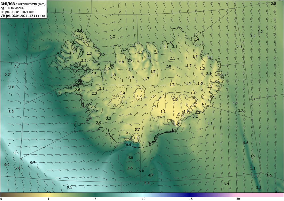
Task: Click the '30' label on the color scale
Action: coord(238,199)
